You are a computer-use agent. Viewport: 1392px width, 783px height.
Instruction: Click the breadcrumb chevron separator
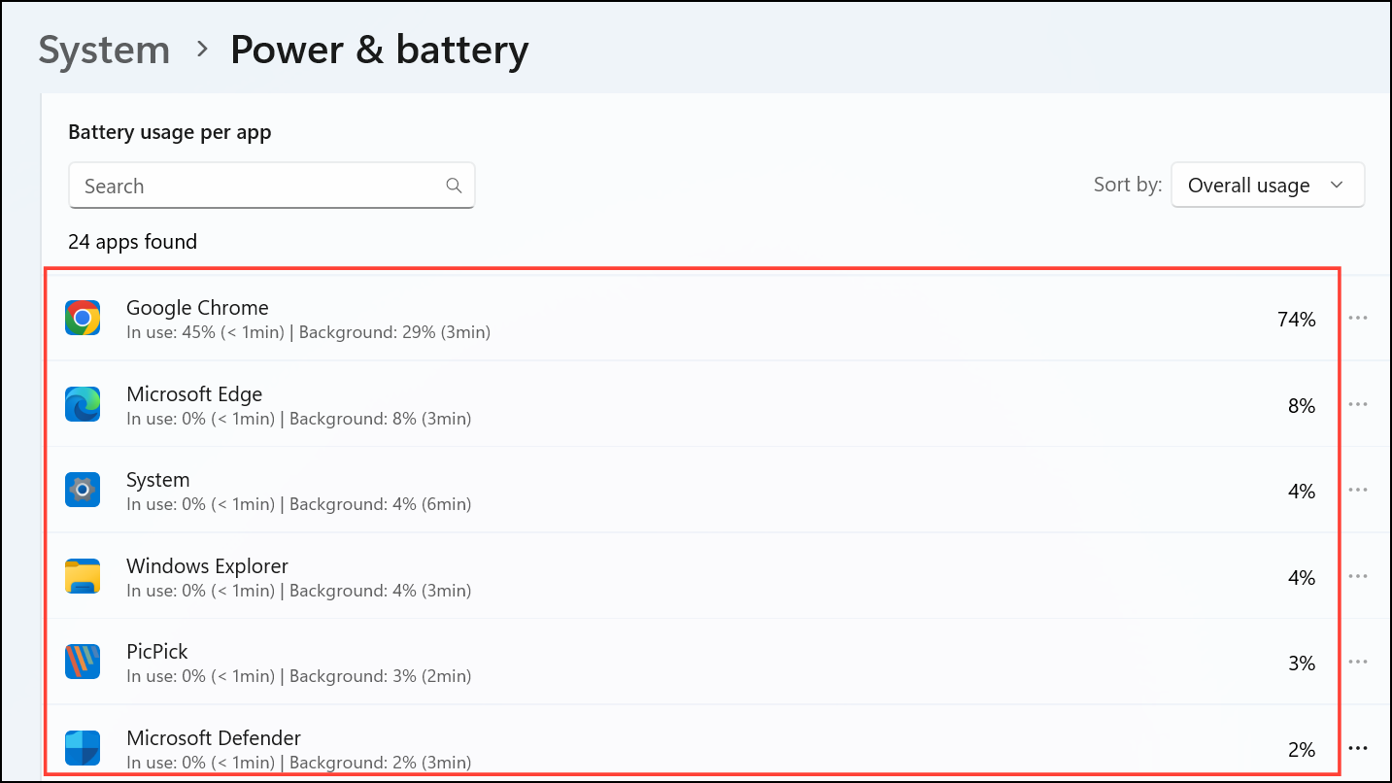(202, 49)
